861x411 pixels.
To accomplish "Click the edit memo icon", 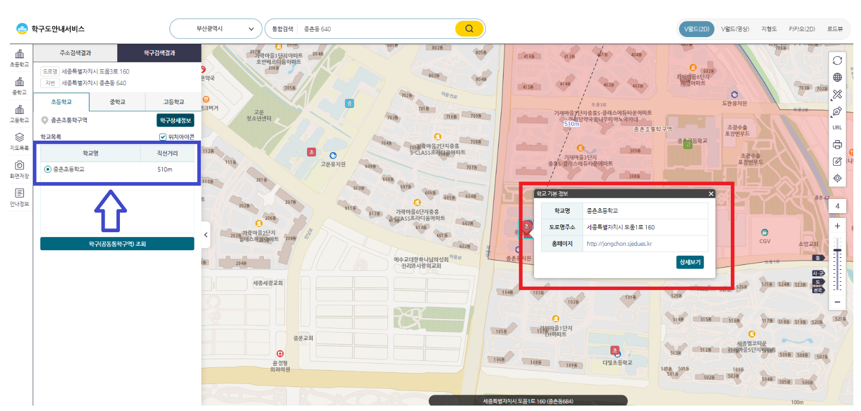I will (x=838, y=161).
